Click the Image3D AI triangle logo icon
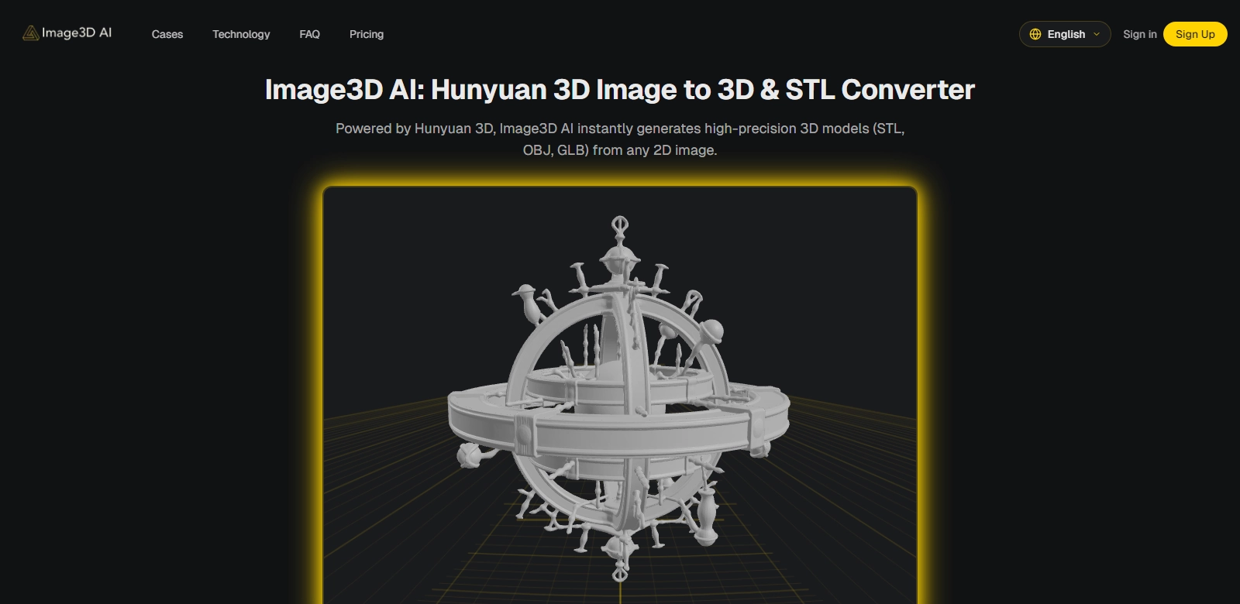The width and height of the screenshot is (1240, 604). [x=30, y=33]
